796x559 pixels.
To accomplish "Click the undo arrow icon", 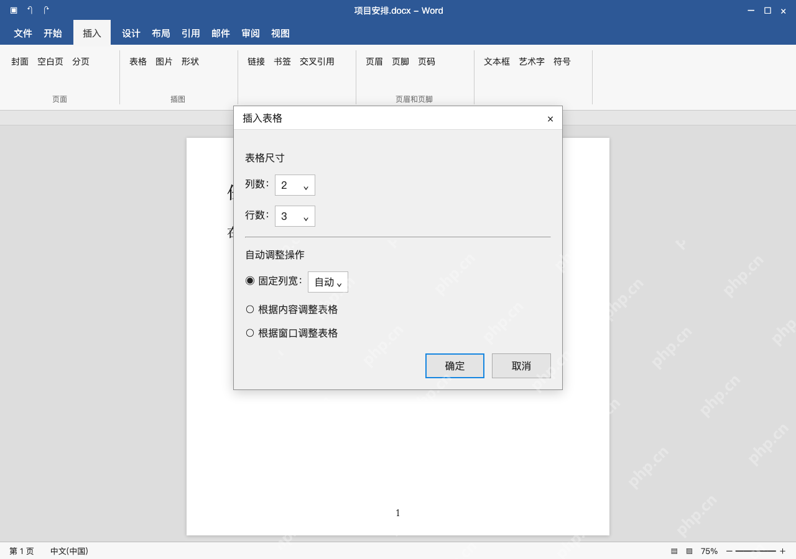I will click(30, 10).
